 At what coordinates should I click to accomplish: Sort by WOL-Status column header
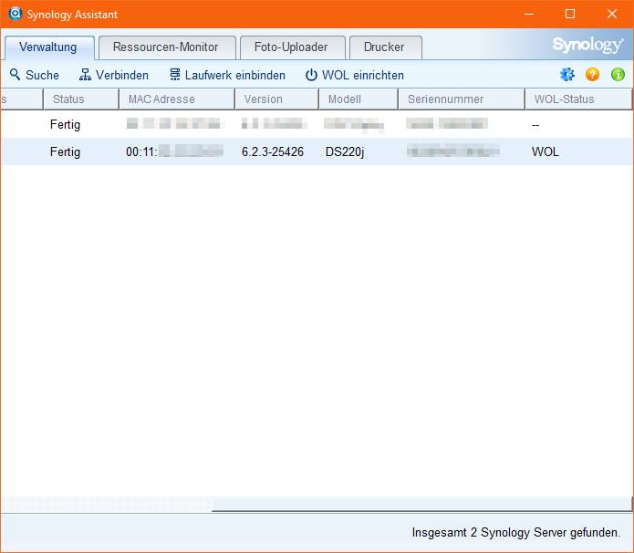point(578,99)
